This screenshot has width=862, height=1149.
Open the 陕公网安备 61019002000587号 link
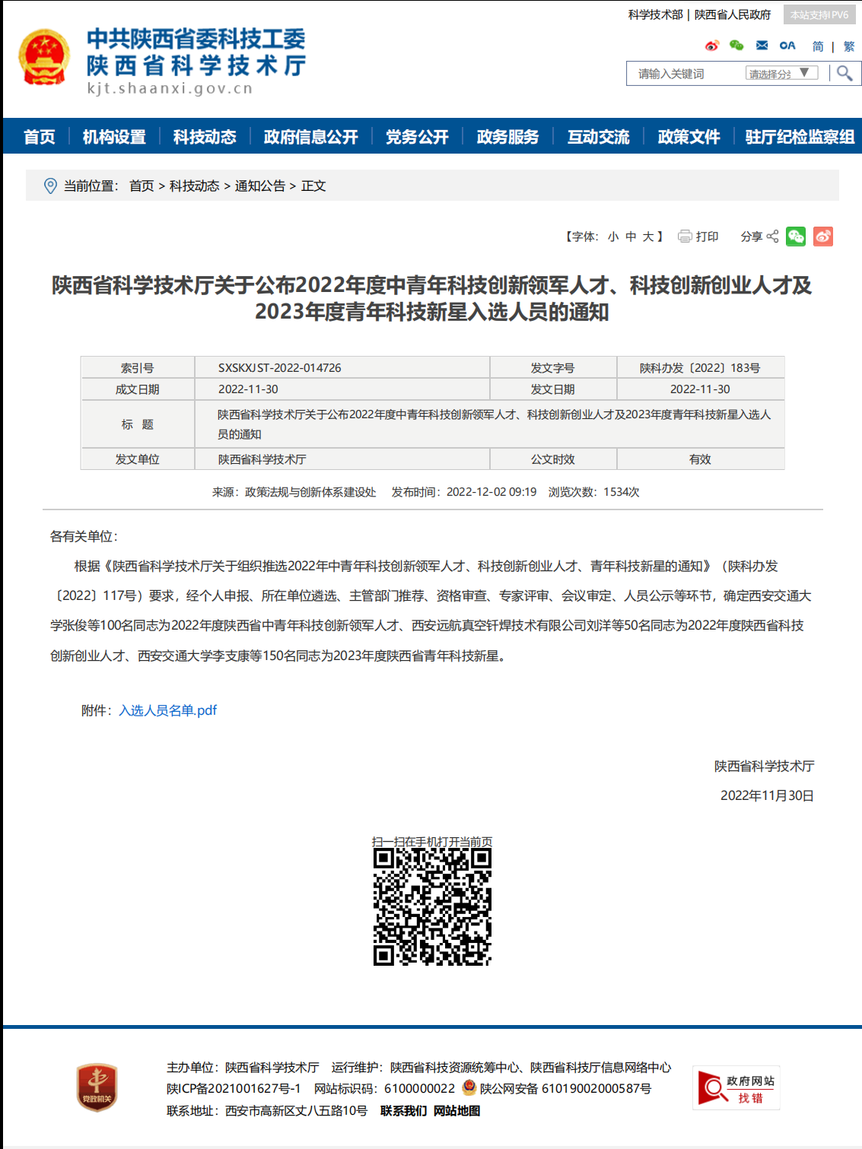click(x=565, y=1089)
